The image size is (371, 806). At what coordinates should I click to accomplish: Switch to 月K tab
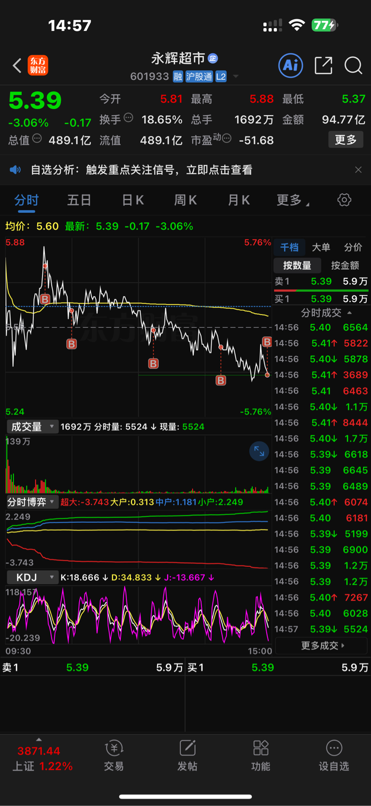click(239, 200)
